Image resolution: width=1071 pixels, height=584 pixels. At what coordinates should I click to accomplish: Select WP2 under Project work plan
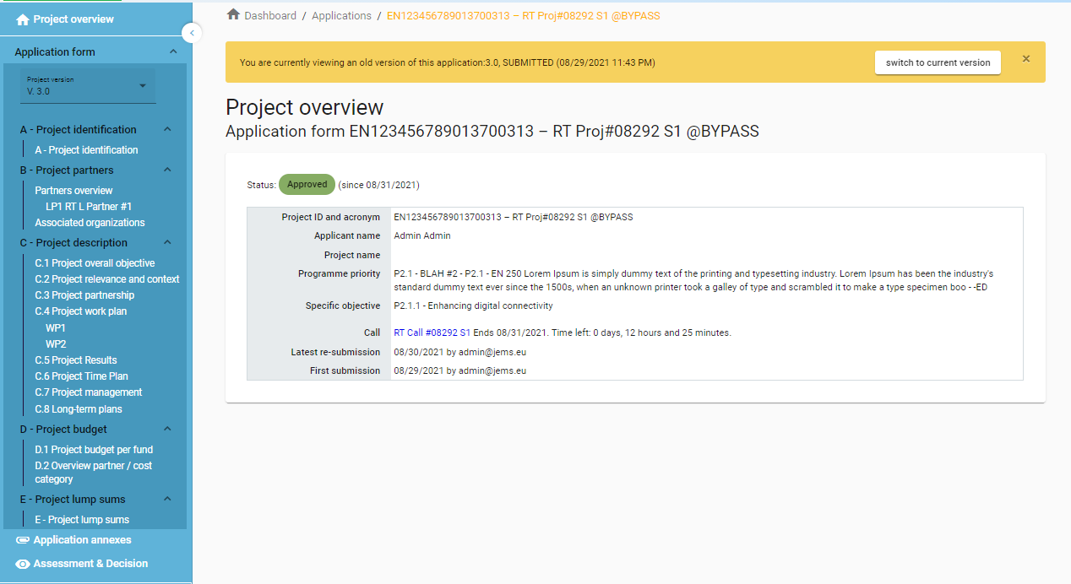pos(56,344)
